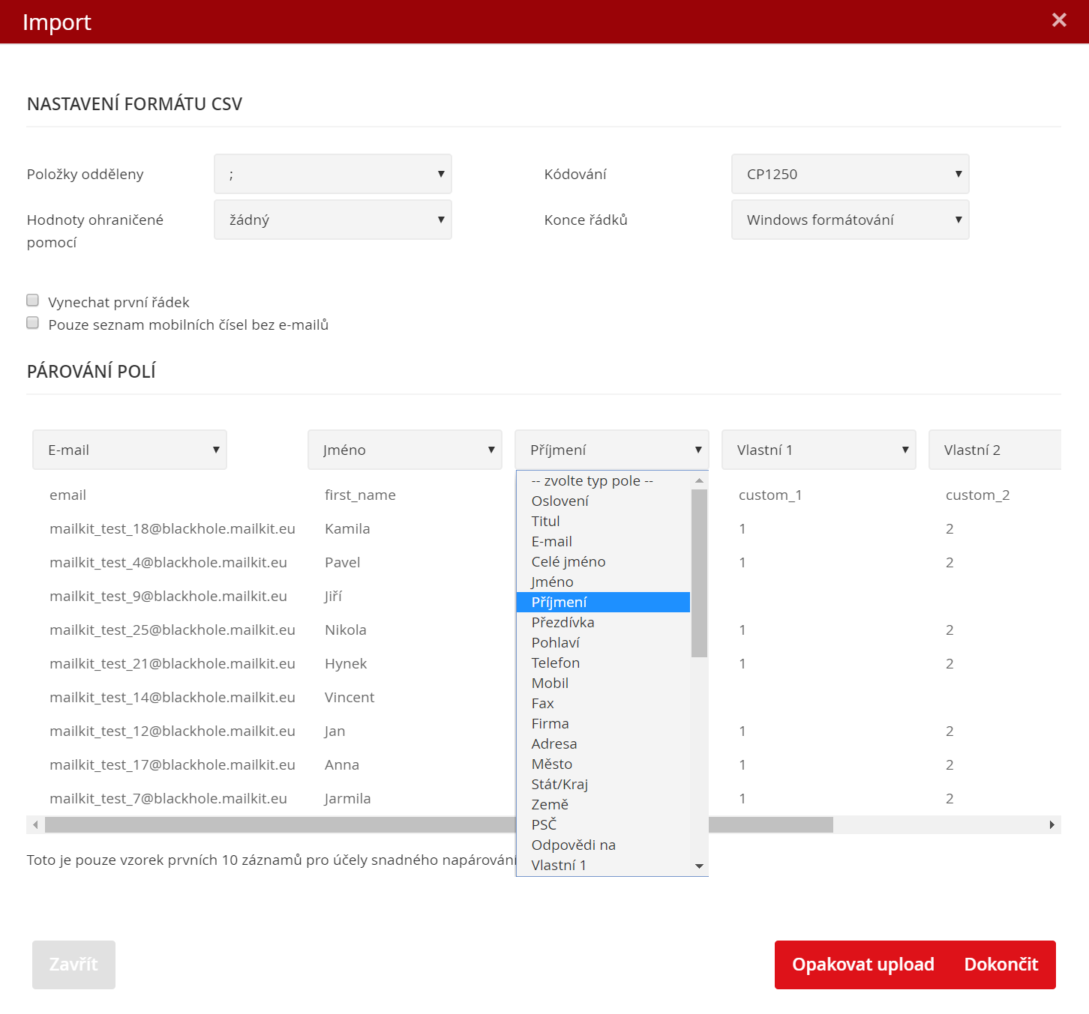Tick 'Pouze seznam mobilních čísel bez e-mailů'
1089x1014 pixels.
(x=32, y=323)
